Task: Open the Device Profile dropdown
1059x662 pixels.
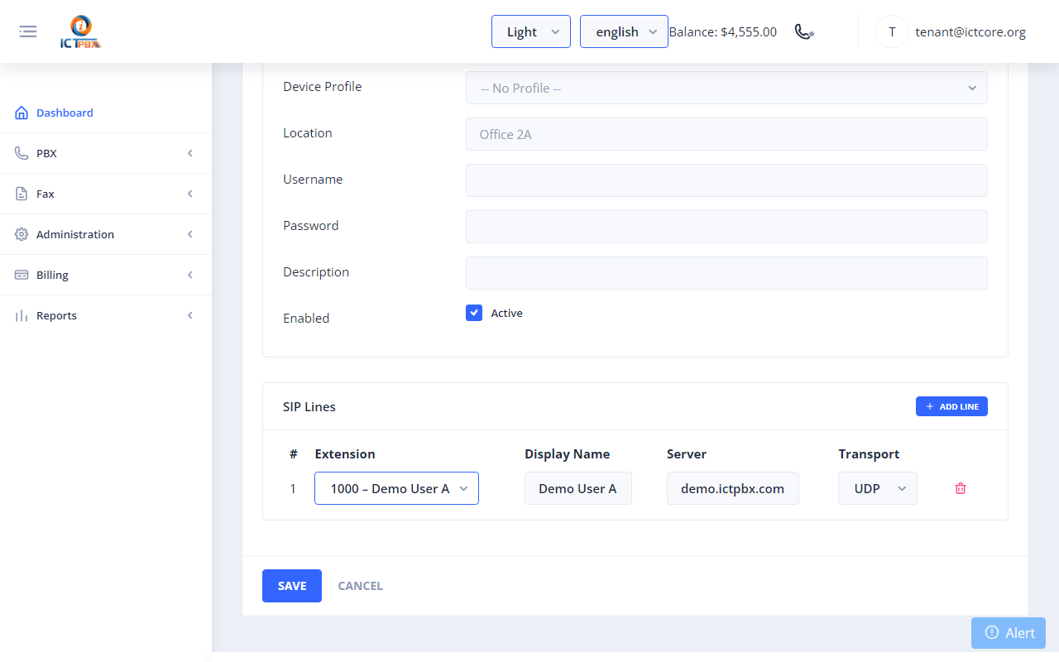Action: (726, 88)
